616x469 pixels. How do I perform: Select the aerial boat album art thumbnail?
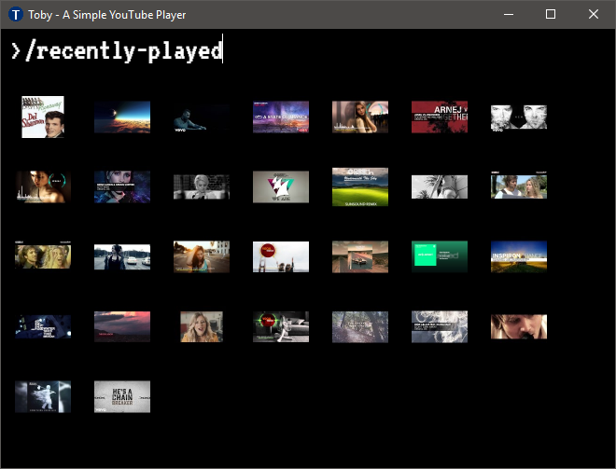360,256
